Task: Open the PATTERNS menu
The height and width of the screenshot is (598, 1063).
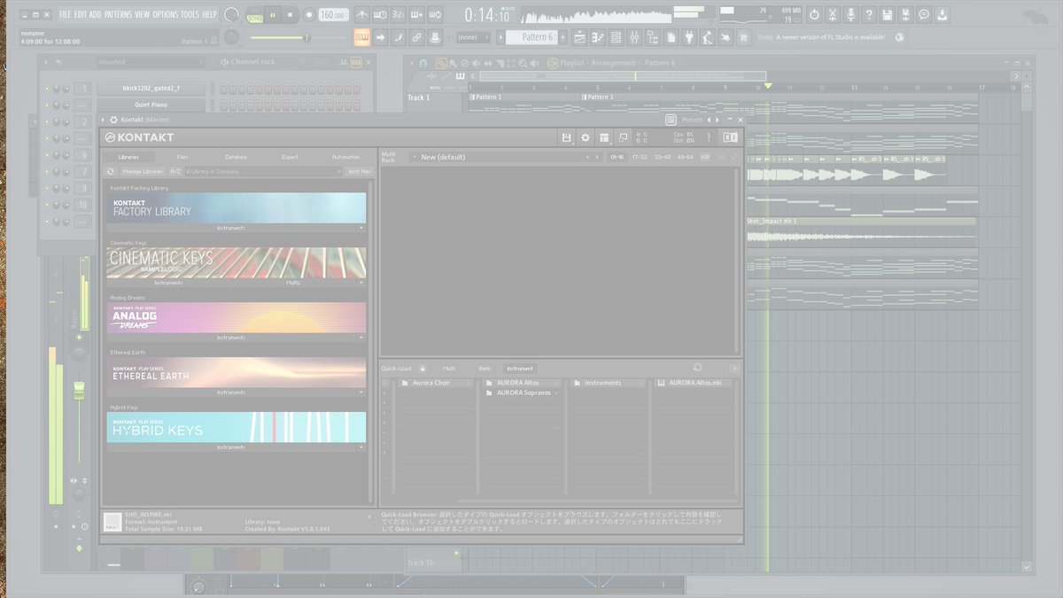Action: click(x=118, y=14)
